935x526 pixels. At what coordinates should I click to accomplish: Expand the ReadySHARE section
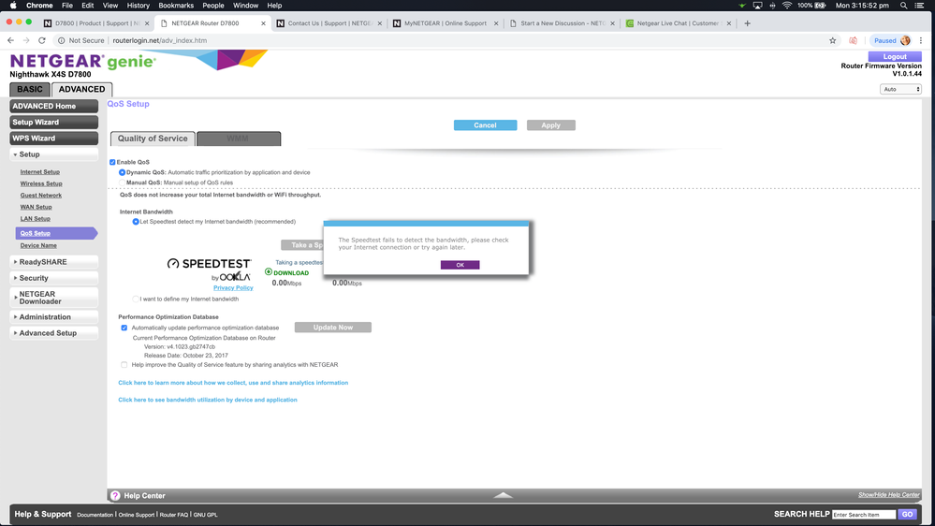point(53,262)
